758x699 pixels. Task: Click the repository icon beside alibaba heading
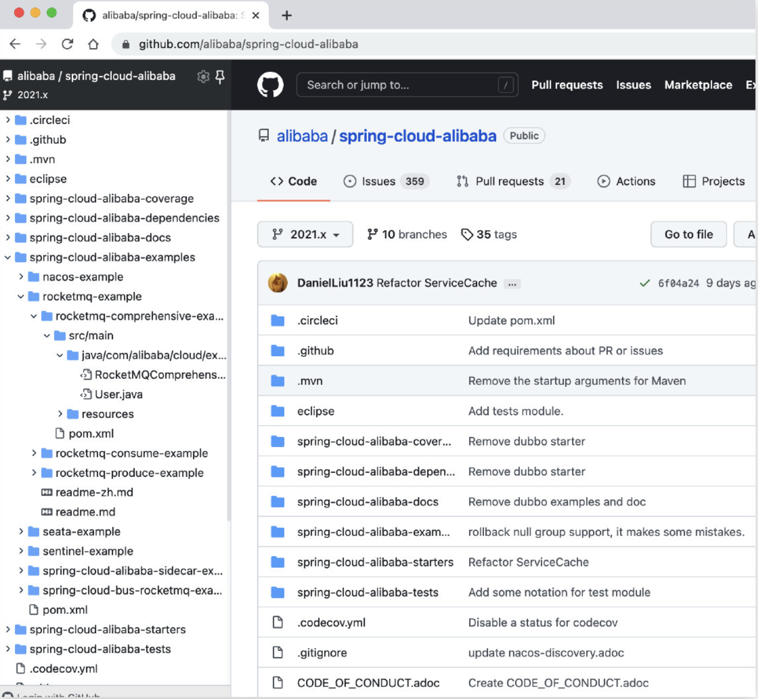click(x=264, y=136)
